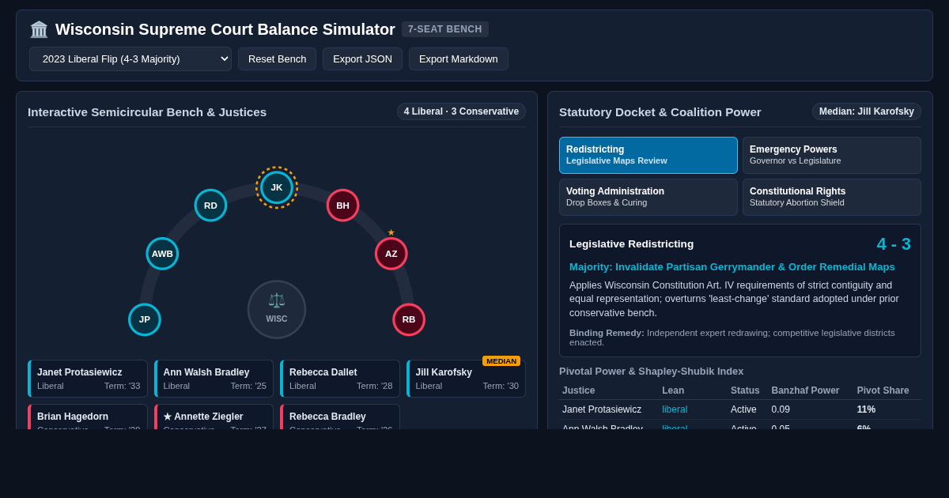Select the RD justice seat circle

pos(210,206)
